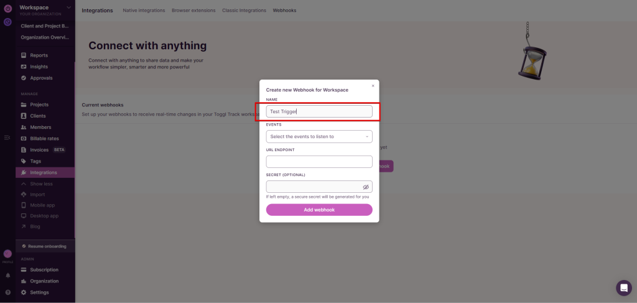The image size is (637, 303).
Task: Toggle secret visibility eye icon
Action: (366, 187)
